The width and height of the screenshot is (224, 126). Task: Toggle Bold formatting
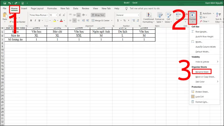pyautogui.click(x=31, y=21)
